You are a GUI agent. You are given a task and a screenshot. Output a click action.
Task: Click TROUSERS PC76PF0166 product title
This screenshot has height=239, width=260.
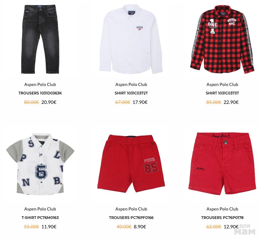point(131,218)
